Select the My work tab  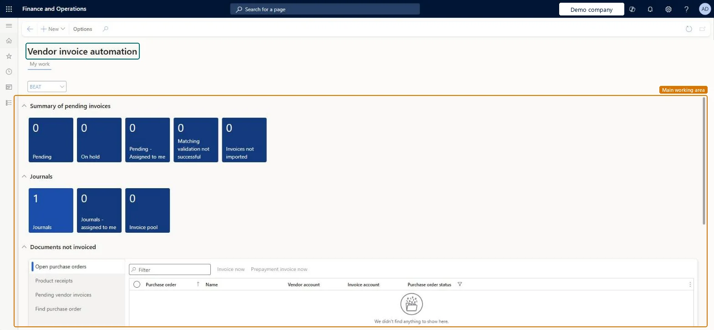pos(40,65)
